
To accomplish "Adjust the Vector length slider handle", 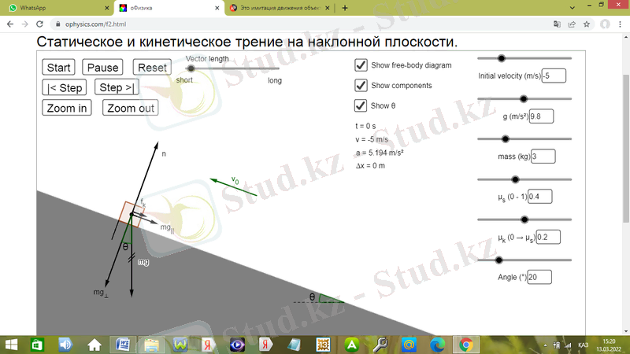I will click(191, 68).
